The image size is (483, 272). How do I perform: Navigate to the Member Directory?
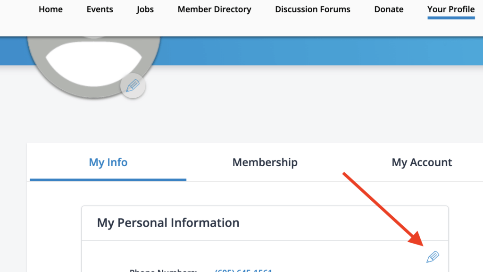tap(214, 9)
